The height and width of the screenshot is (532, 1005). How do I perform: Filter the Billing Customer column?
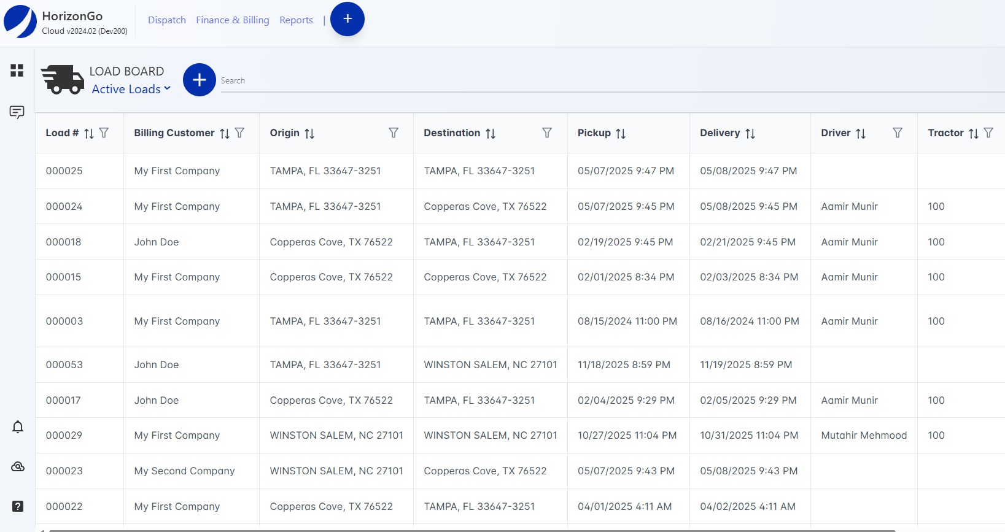(x=240, y=133)
